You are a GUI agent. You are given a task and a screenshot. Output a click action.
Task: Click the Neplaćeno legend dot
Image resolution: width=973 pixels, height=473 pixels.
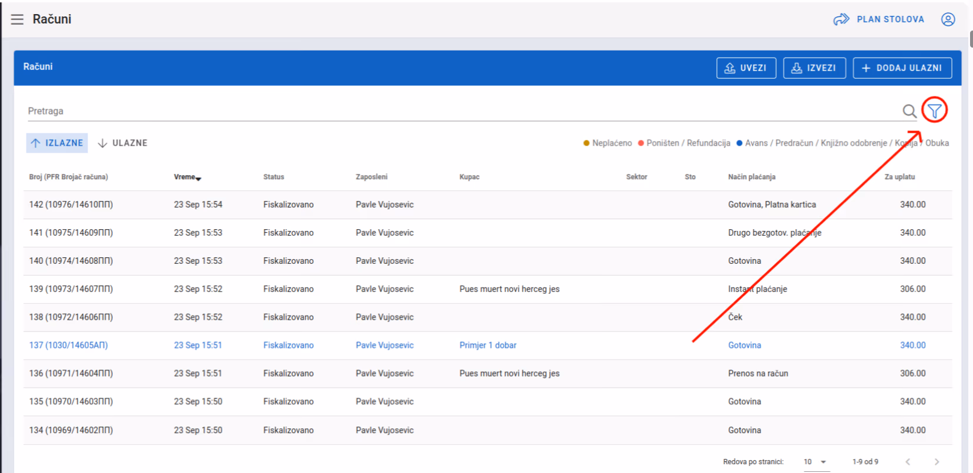click(x=586, y=143)
